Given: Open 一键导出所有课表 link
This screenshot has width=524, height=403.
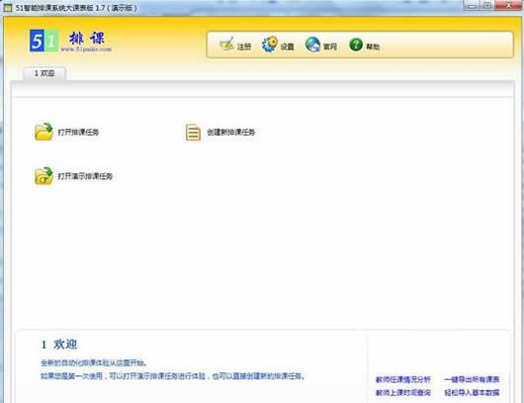Looking at the screenshot, I should pos(472,379).
